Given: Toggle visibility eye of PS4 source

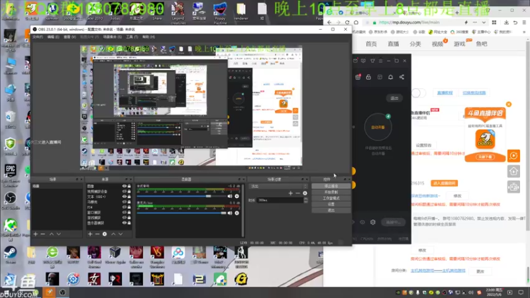Looking at the screenshot, I should coord(125,207).
